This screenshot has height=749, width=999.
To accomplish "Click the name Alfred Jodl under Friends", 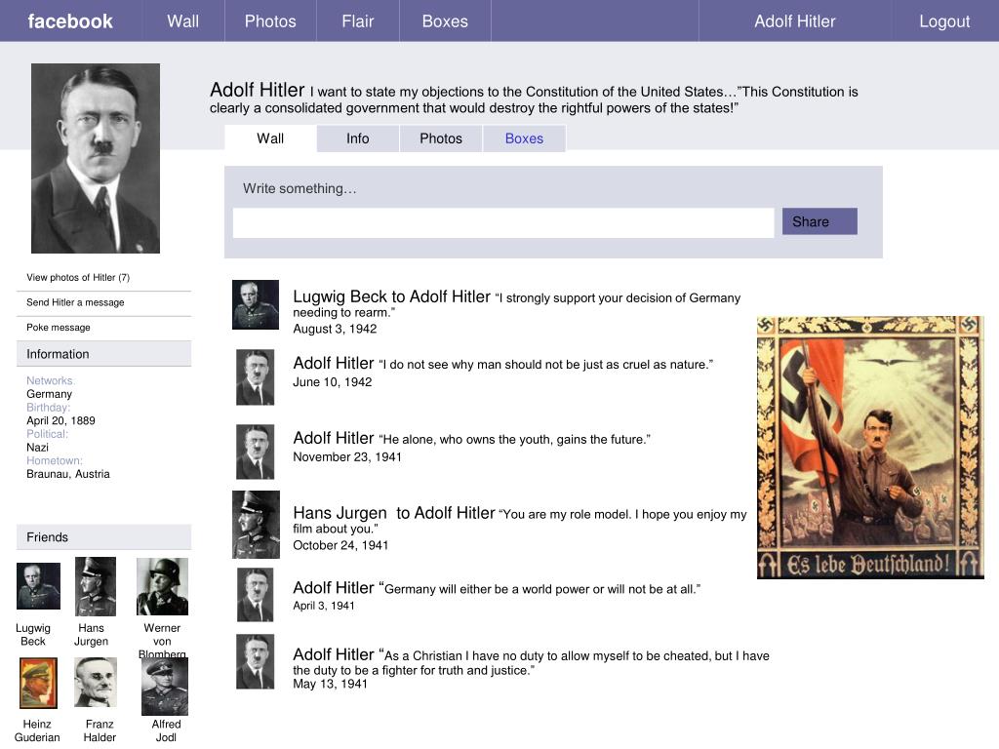I will (x=166, y=730).
